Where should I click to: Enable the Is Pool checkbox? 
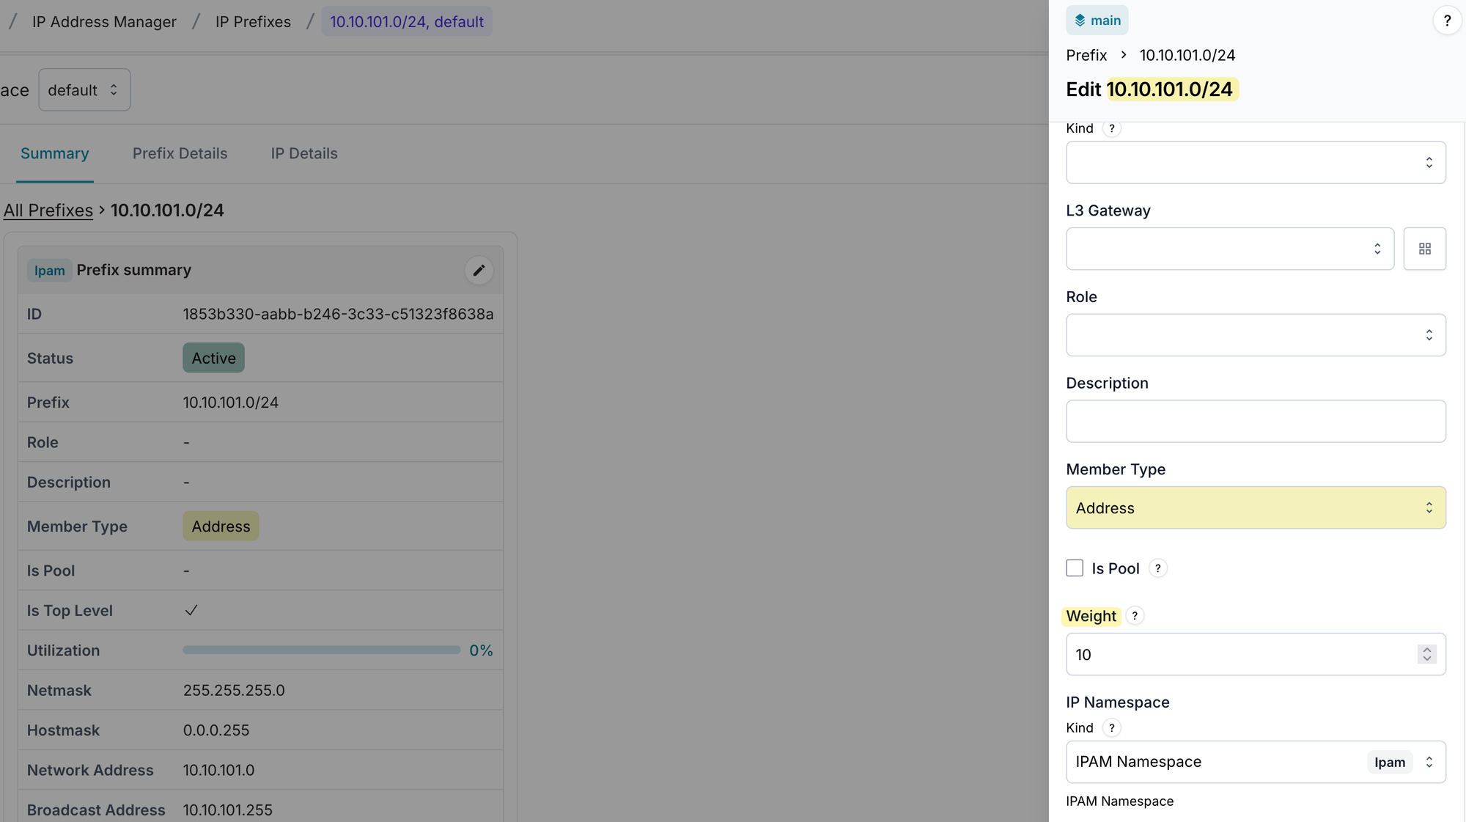(x=1075, y=568)
